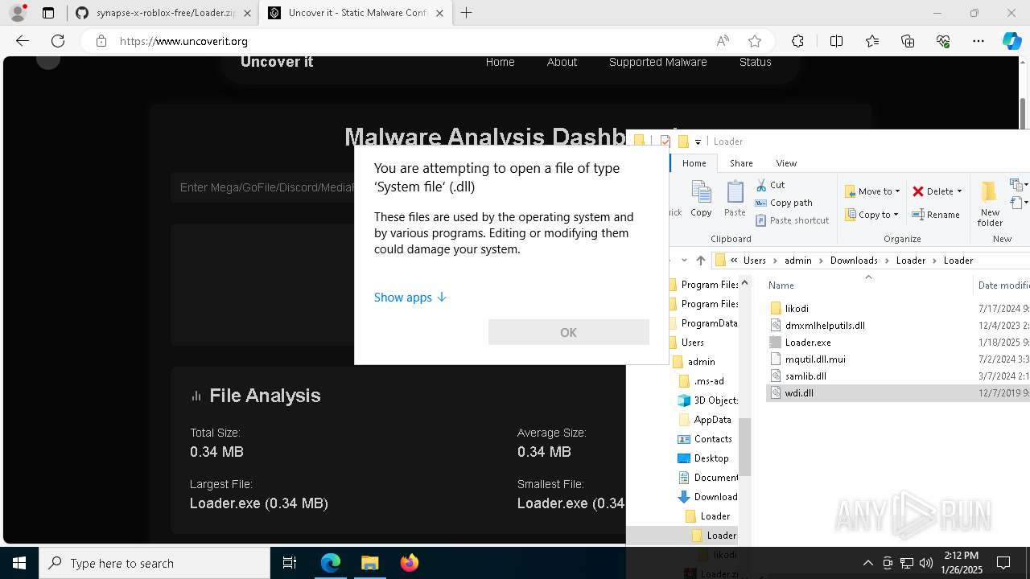This screenshot has height=579, width=1030.
Task: Open Home ribbon tab in Explorer
Action: [694, 163]
